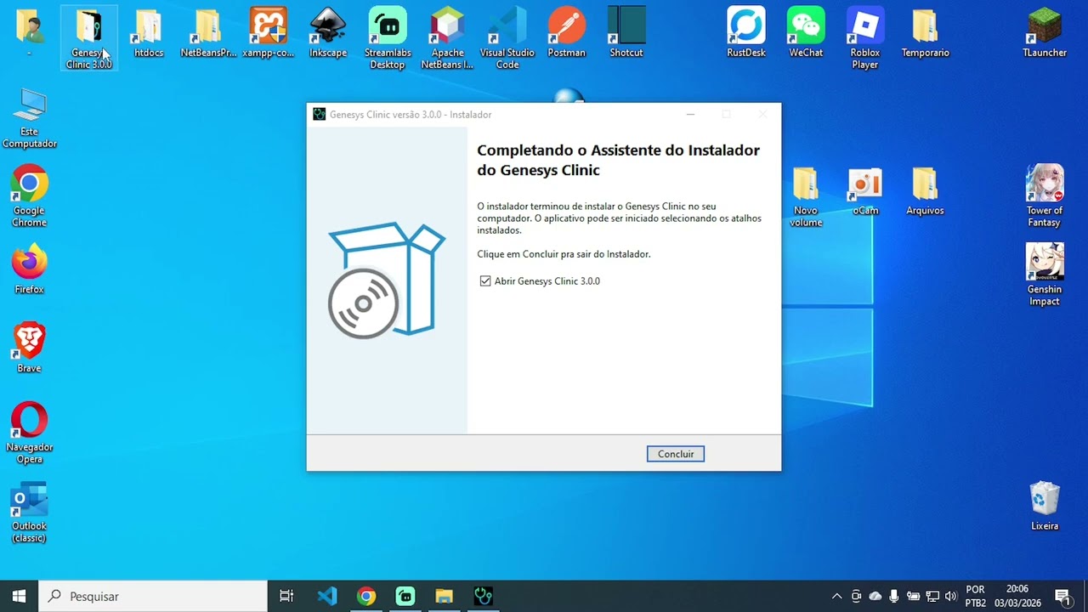1088x612 pixels.
Task: Click the Concluir button in the installer
Action: tap(676, 454)
